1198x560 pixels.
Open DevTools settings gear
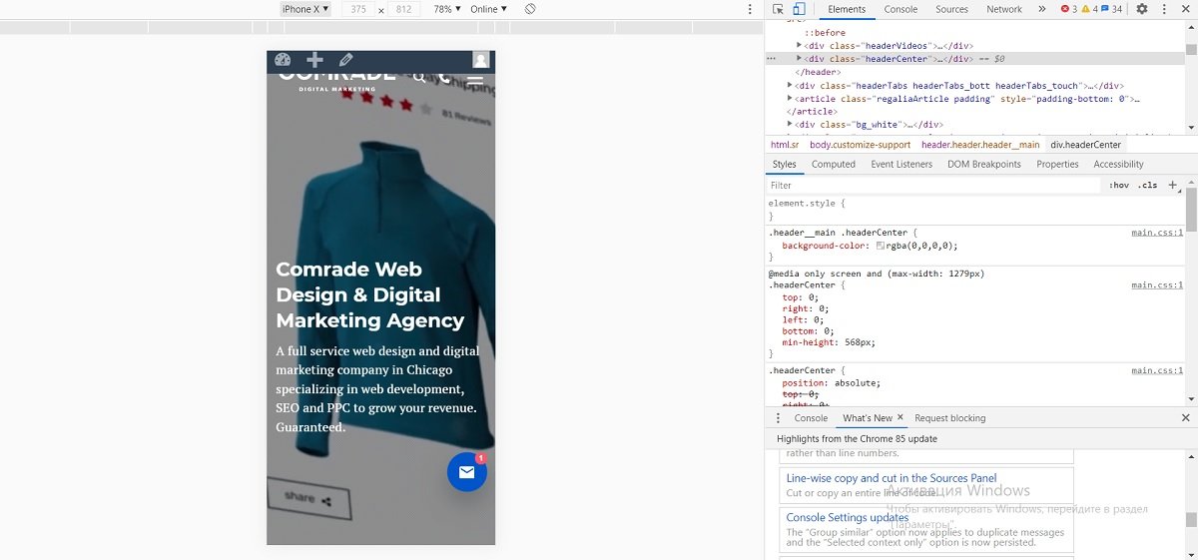point(1142,9)
